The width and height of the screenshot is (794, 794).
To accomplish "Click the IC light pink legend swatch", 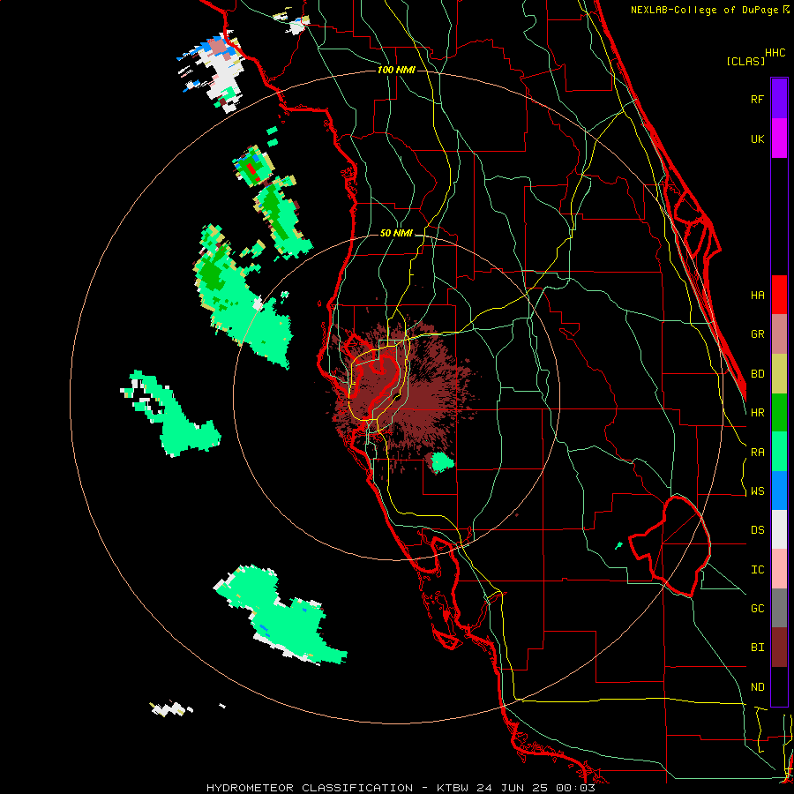I will point(779,569).
